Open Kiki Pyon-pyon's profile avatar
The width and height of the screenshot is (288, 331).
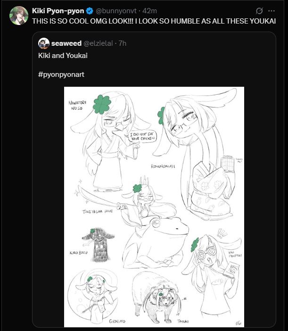tap(19, 16)
